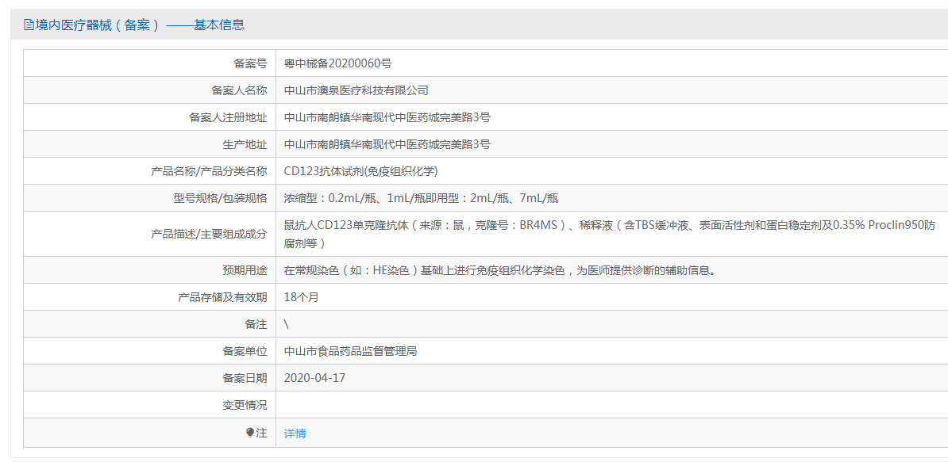948x462 pixels.
Task: Select the authority 中山市食品药品监督管理局
Action: pyautogui.click(x=351, y=351)
